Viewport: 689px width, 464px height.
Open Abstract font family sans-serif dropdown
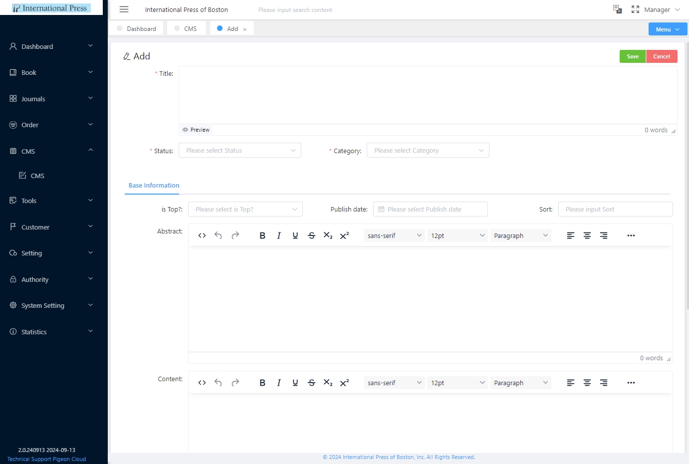394,235
